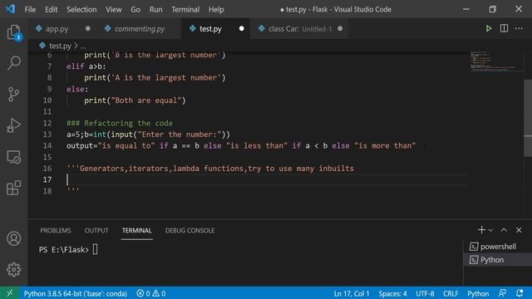Click on '### Refactoring the code' comment line
This screenshot has width=532, height=299.
coord(120,123)
